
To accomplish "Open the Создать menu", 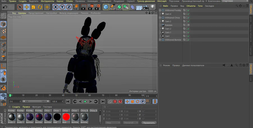I will pyautogui.click(x=22, y=1).
